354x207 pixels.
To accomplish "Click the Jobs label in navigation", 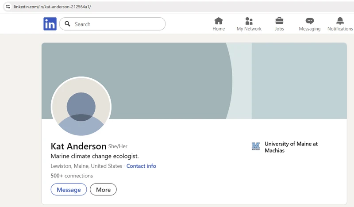I will [279, 29].
